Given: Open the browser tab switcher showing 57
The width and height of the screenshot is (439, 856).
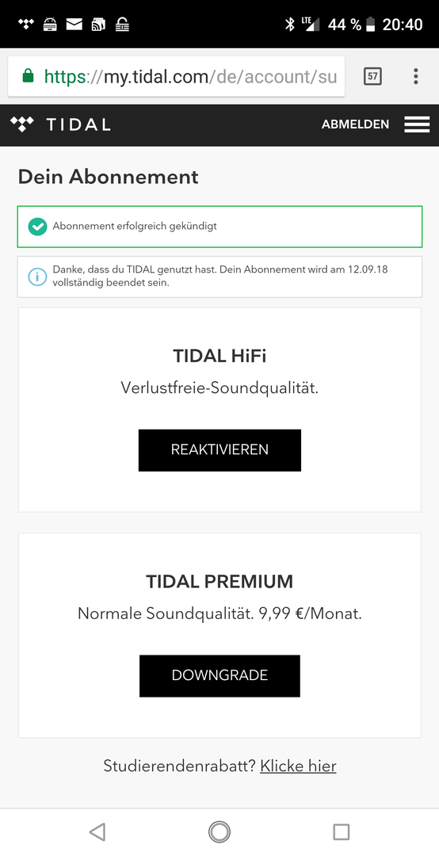Looking at the screenshot, I should point(372,76).
